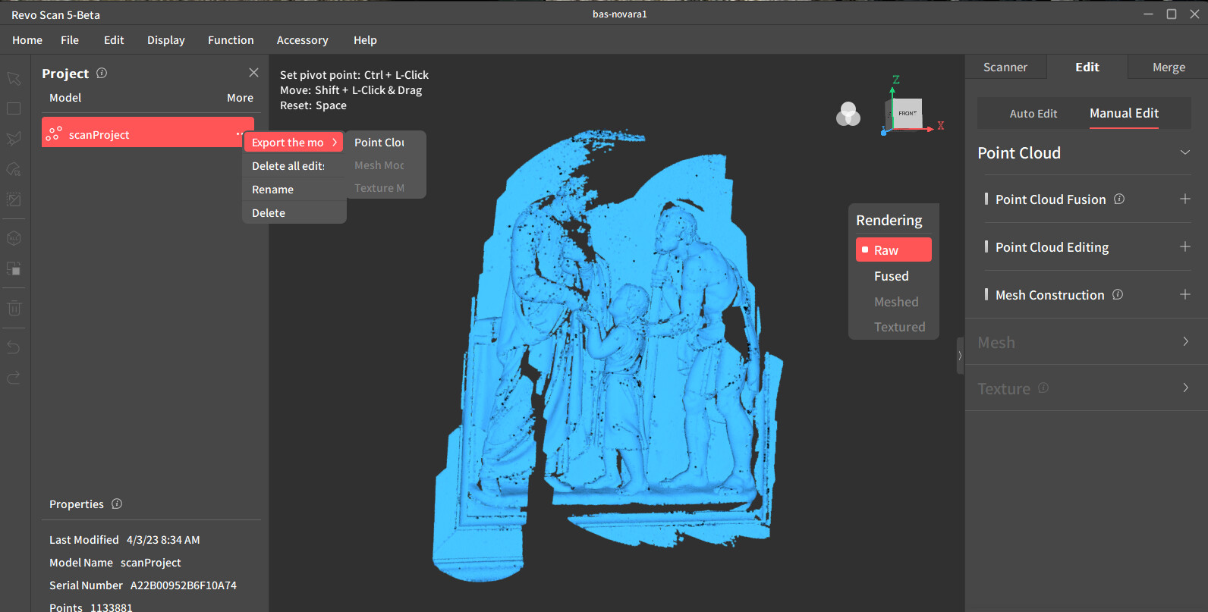The height and width of the screenshot is (612, 1208).
Task: Choose Rename from the context menu
Action: click(x=273, y=190)
